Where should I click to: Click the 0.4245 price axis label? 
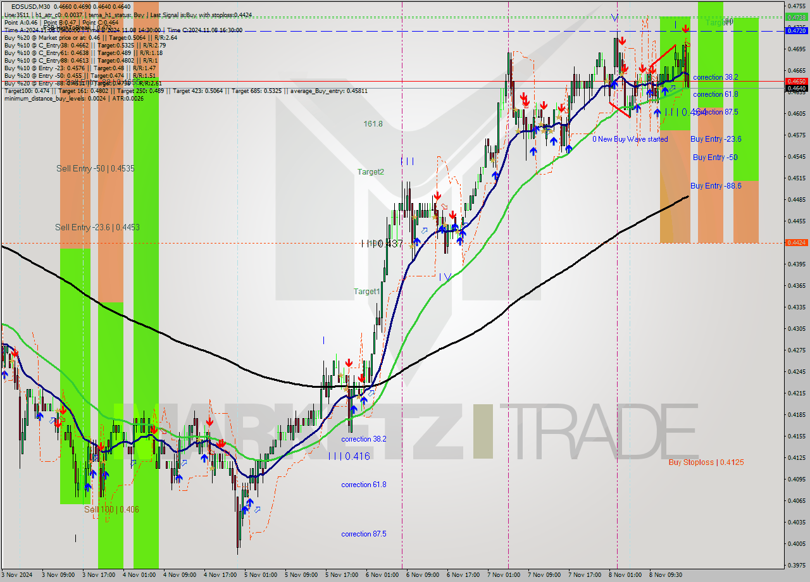(795, 371)
